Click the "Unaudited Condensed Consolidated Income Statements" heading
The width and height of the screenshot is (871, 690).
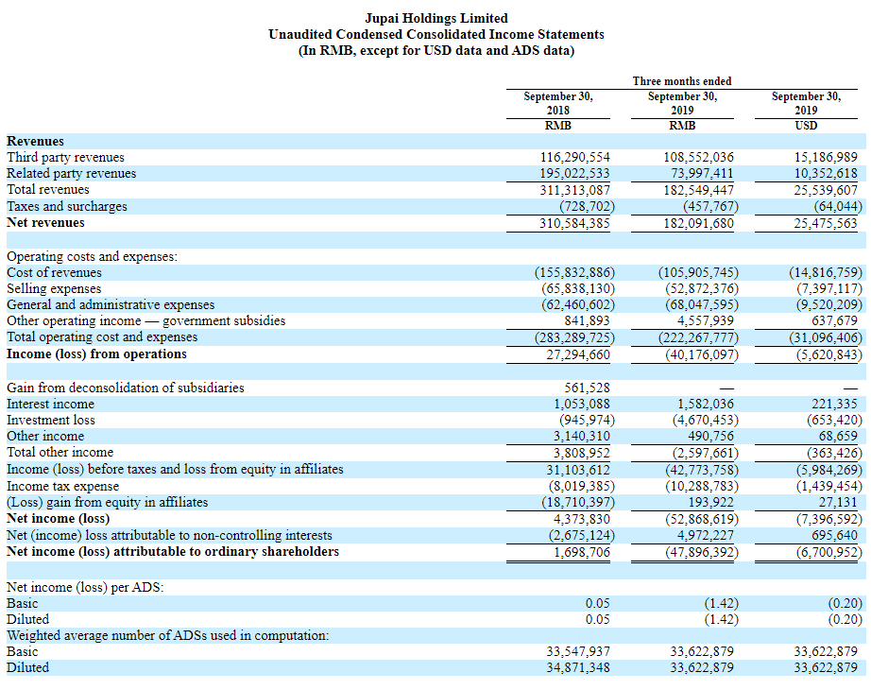point(436,34)
